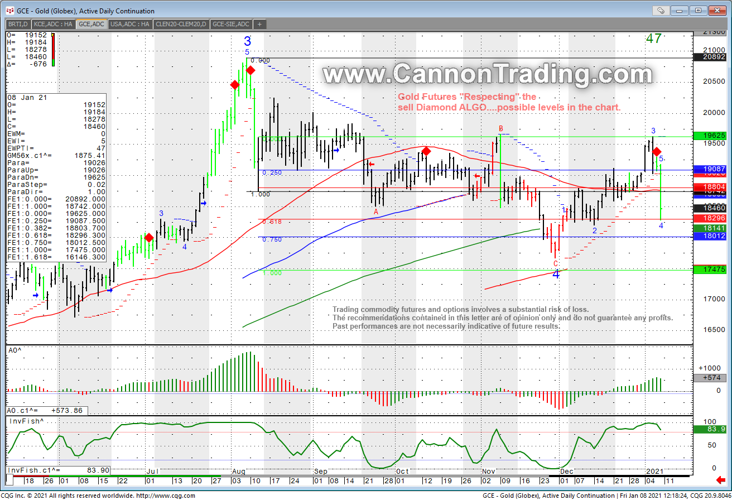Maximize the chart window
The image size is (732, 500).
point(697,10)
